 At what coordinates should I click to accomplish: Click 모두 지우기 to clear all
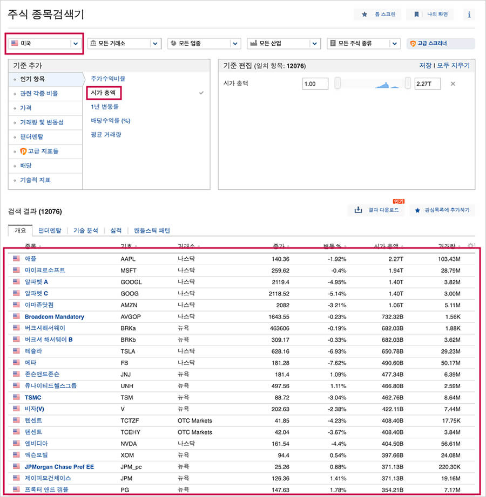tap(453, 66)
